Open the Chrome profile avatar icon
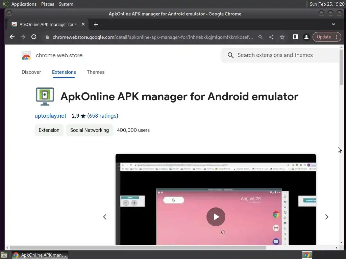Screen dimensions: 346x259 pyautogui.click(x=306, y=37)
